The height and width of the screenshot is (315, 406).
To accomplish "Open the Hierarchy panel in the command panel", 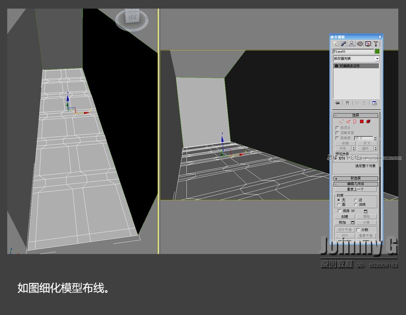I will [351, 43].
